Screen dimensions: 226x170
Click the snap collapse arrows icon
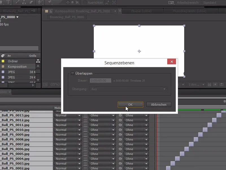point(107,3)
